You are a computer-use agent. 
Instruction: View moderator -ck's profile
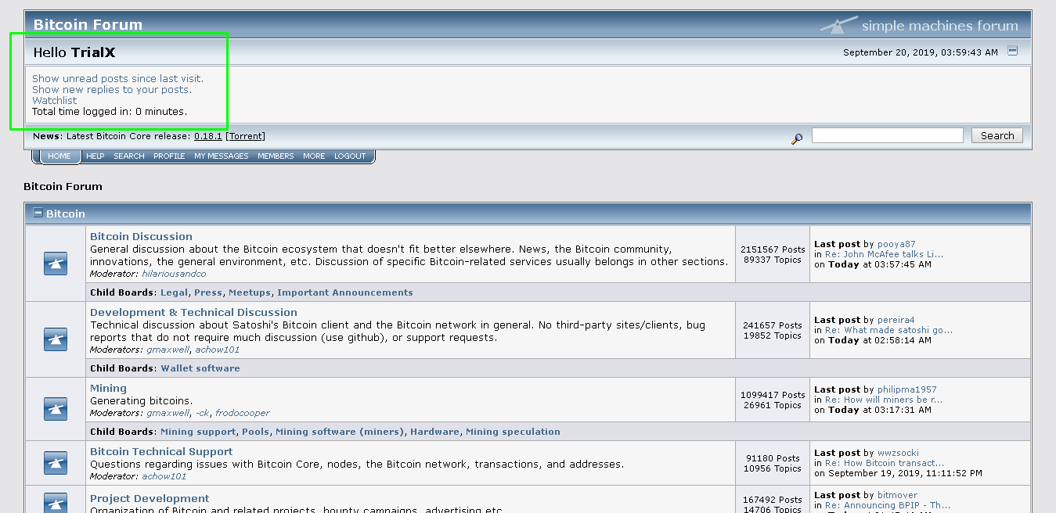202,413
